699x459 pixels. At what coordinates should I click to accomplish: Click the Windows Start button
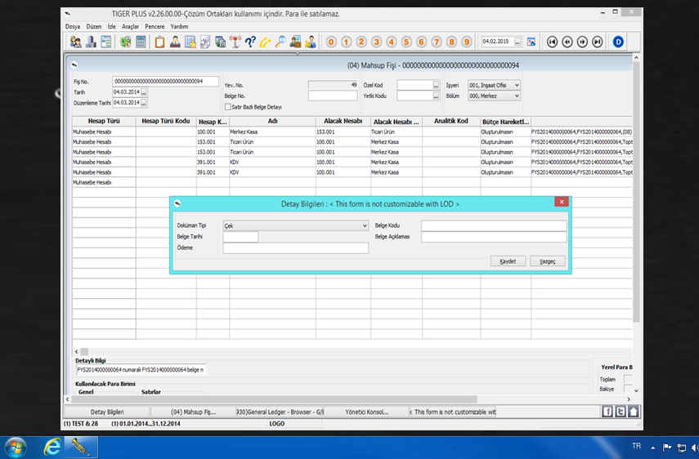pyautogui.click(x=16, y=447)
